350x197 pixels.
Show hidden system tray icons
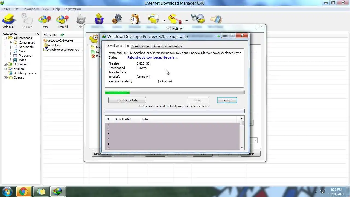(x=316, y=192)
